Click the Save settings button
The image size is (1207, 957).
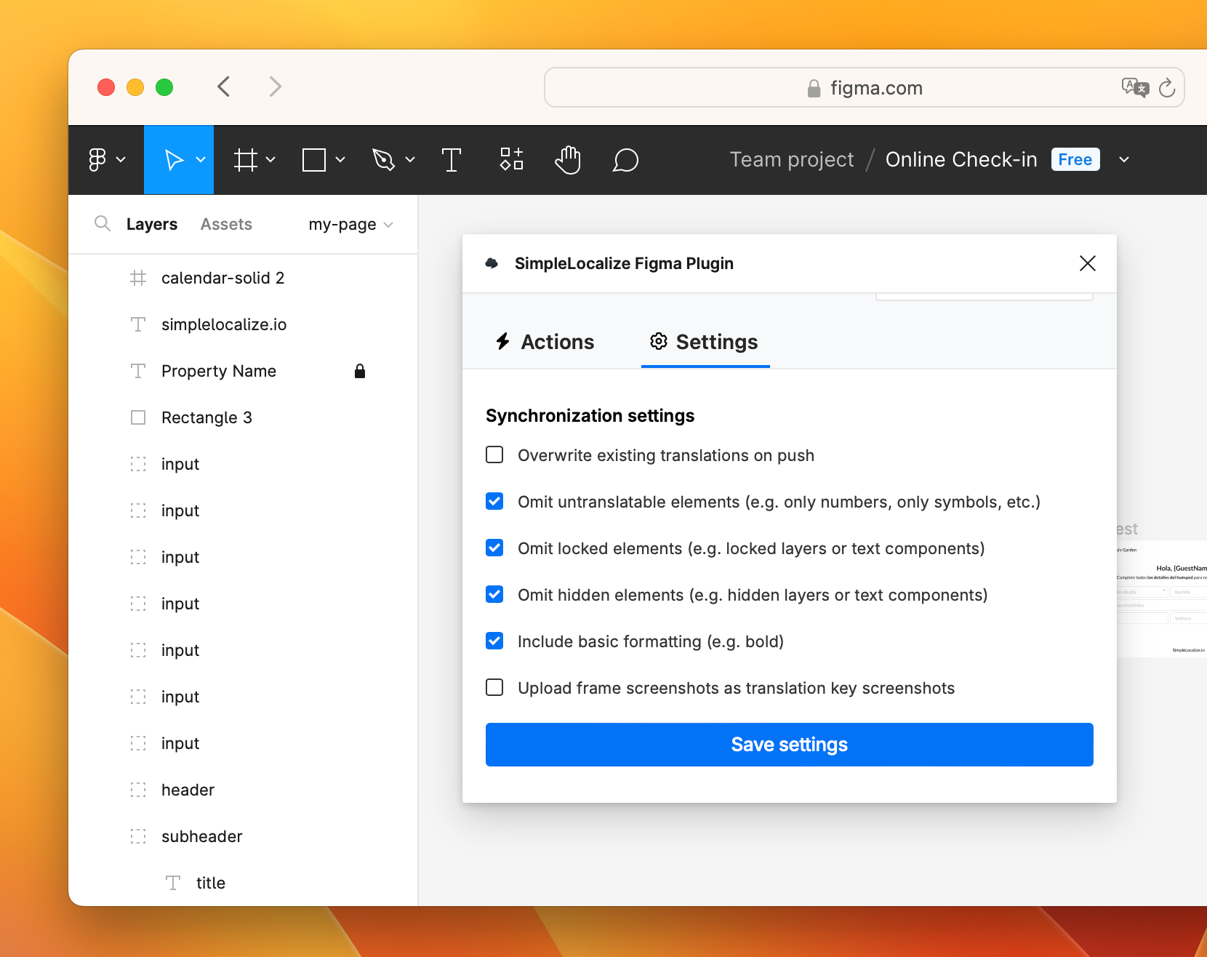click(x=789, y=745)
